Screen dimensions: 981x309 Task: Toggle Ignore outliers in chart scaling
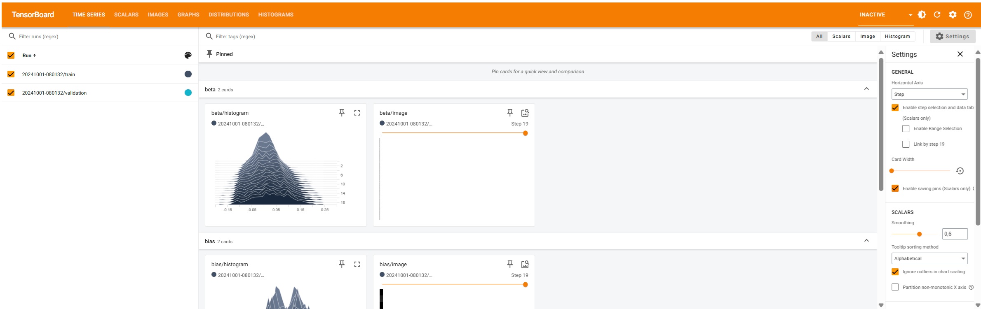pyautogui.click(x=895, y=272)
